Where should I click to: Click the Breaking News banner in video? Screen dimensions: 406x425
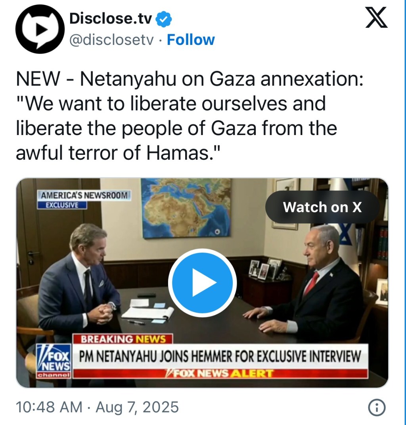pyautogui.click(x=123, y=339)
